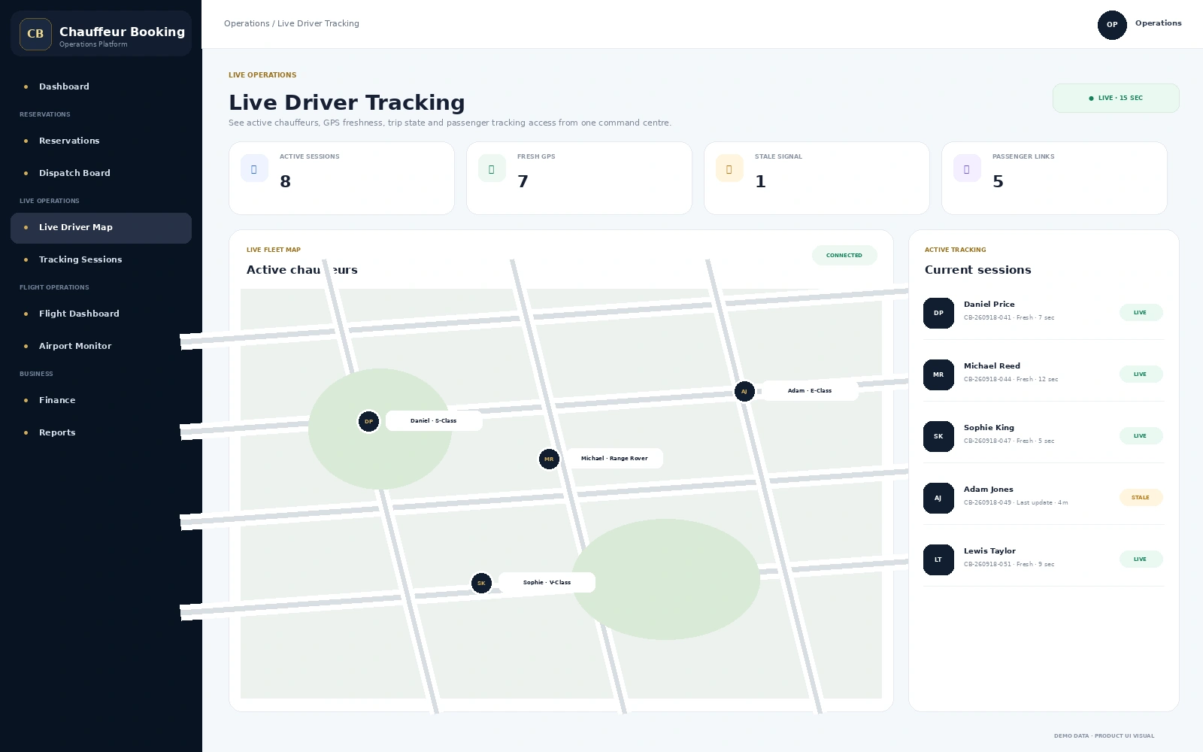Click the Daniel · S-Class map label

tap(434, 421)
